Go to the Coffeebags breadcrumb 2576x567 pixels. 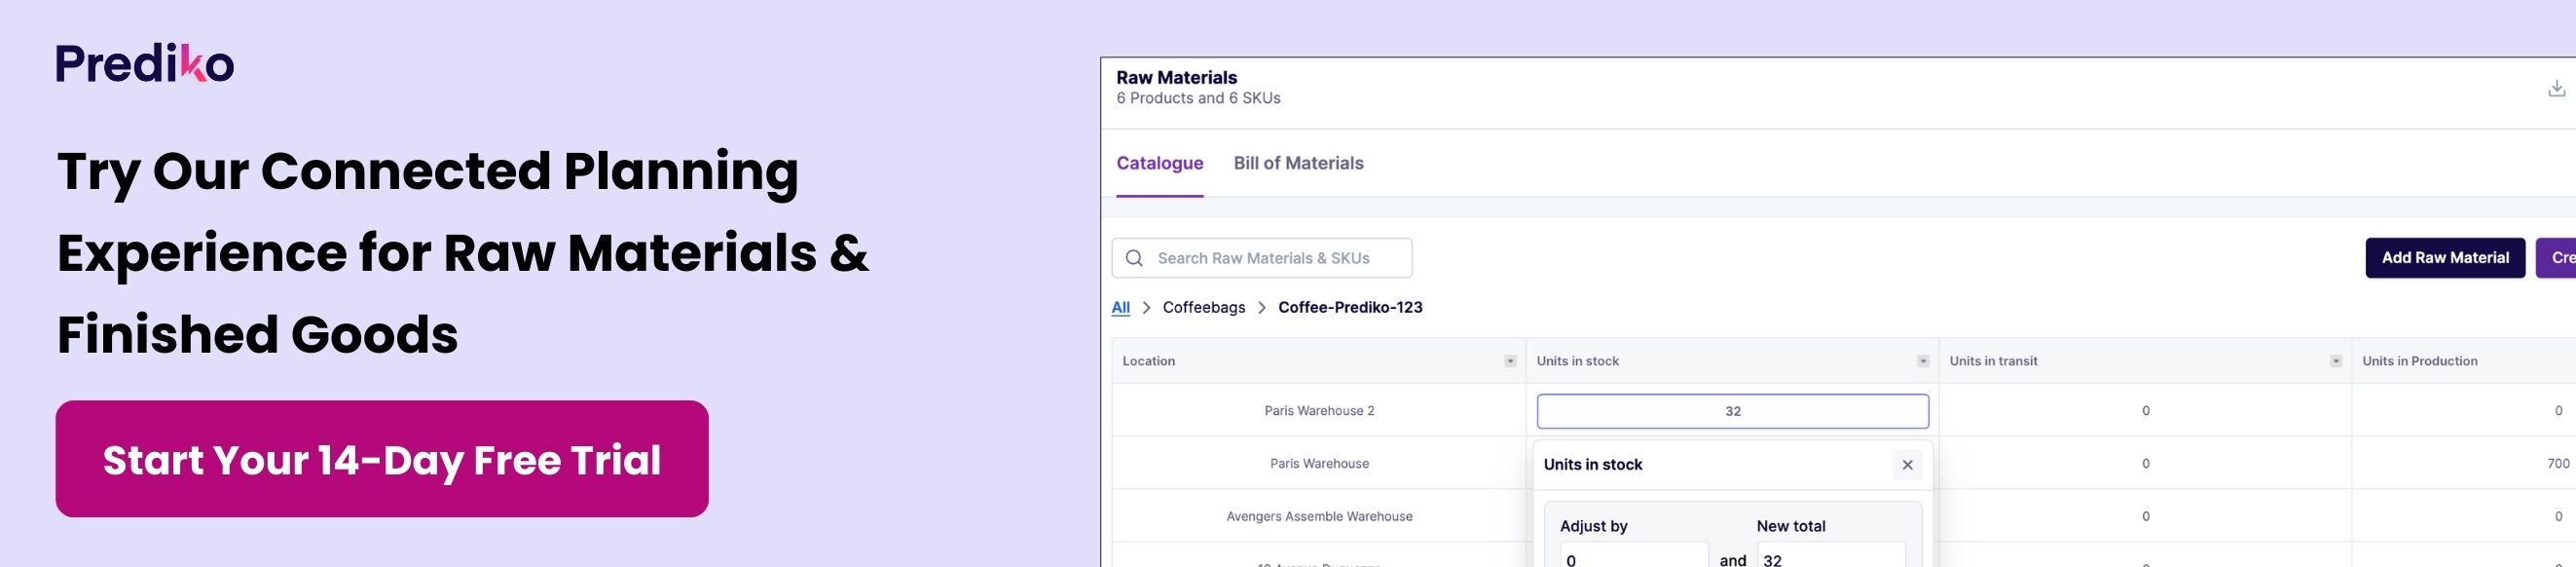(x=1204, y=307)
